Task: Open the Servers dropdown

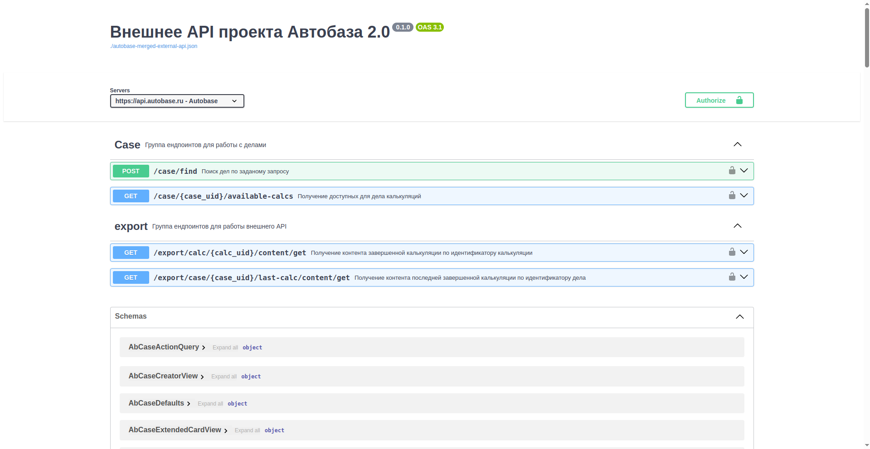Action: coord(177,101)
